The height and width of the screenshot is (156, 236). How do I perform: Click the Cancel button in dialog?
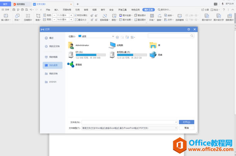[x=186, y=128]
